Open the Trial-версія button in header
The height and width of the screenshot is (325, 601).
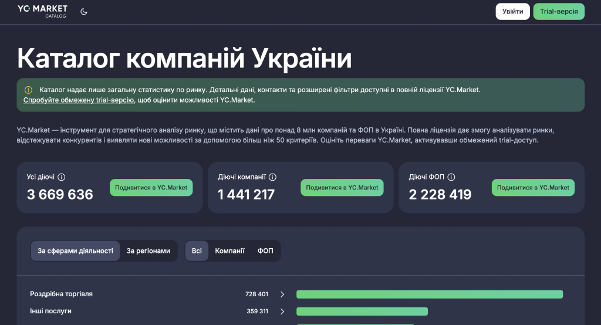[x=559, y=12]
